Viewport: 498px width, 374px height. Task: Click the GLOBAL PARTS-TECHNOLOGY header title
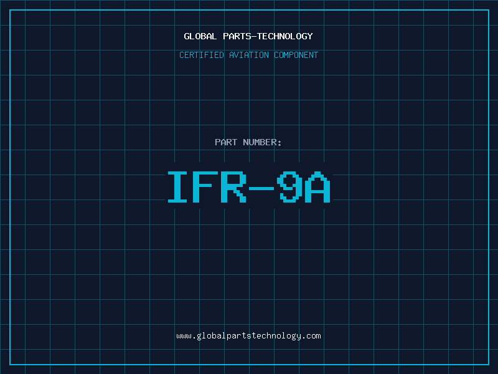pos(248,36)
